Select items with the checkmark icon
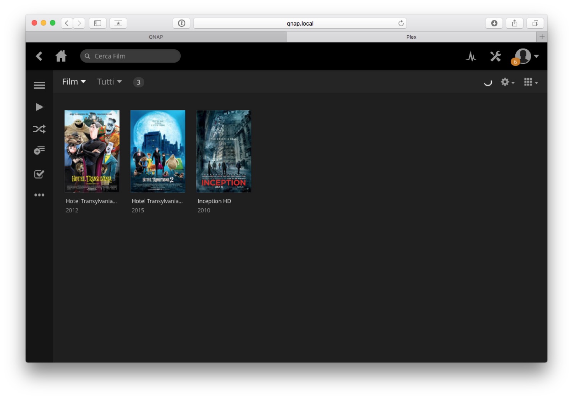573x399 pixels. (x=39, y=174)
